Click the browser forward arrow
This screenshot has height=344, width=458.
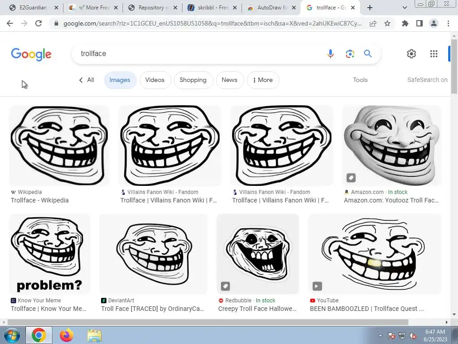coord(24,23)
